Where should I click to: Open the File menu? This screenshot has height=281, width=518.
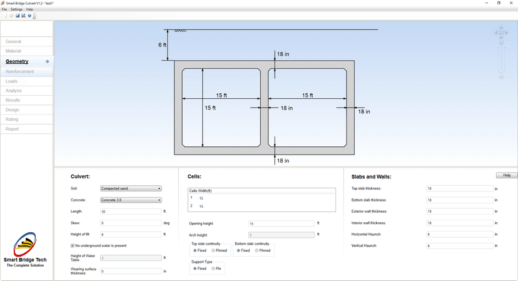click(4, 9)
